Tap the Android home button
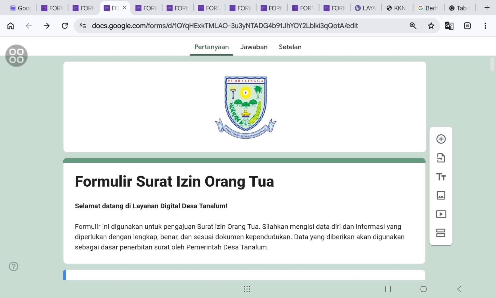Viewport: 496px width, 298px height. coord(423,289)
